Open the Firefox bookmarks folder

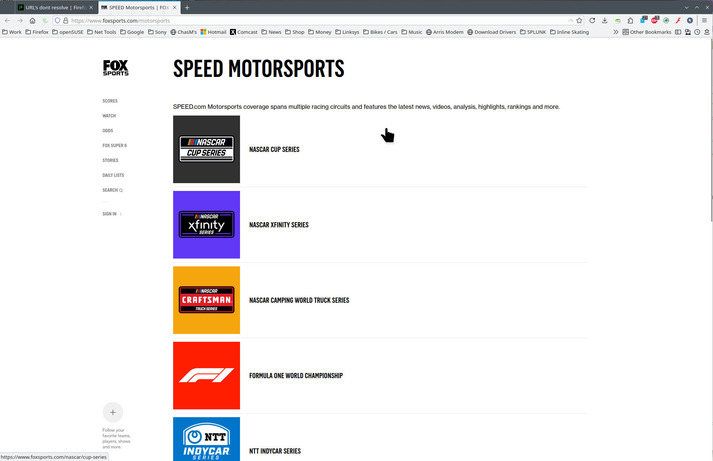pyautogui.click(x=37, y=32)
